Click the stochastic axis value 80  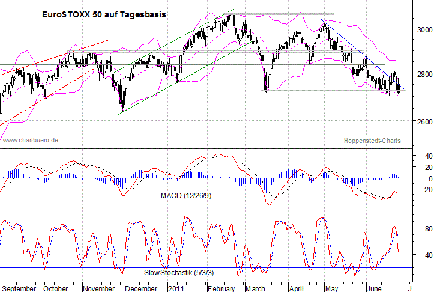429,228
